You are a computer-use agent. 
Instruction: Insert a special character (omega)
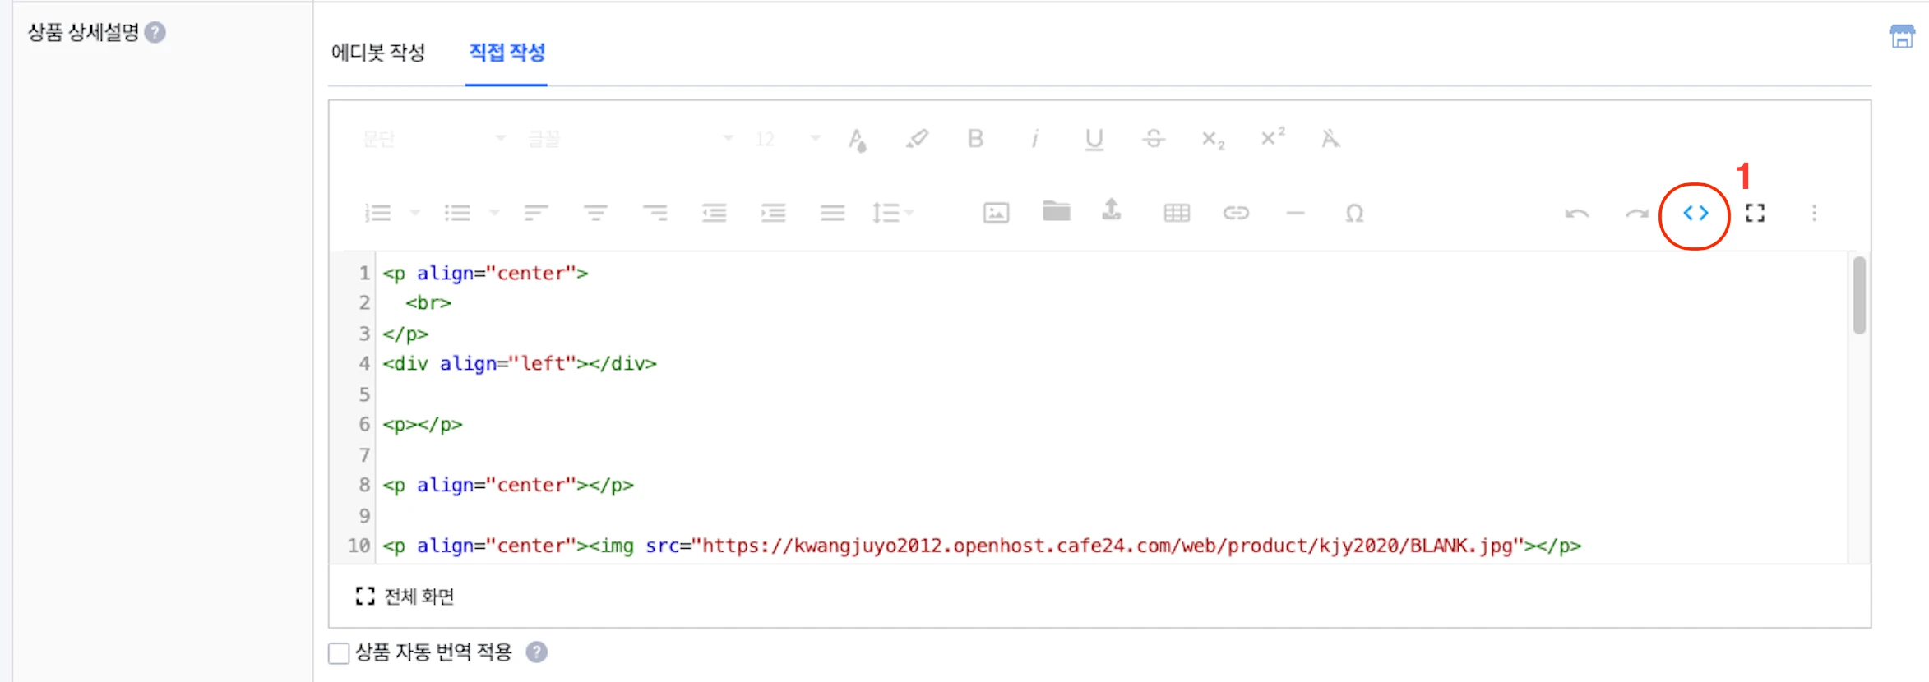1354,214
